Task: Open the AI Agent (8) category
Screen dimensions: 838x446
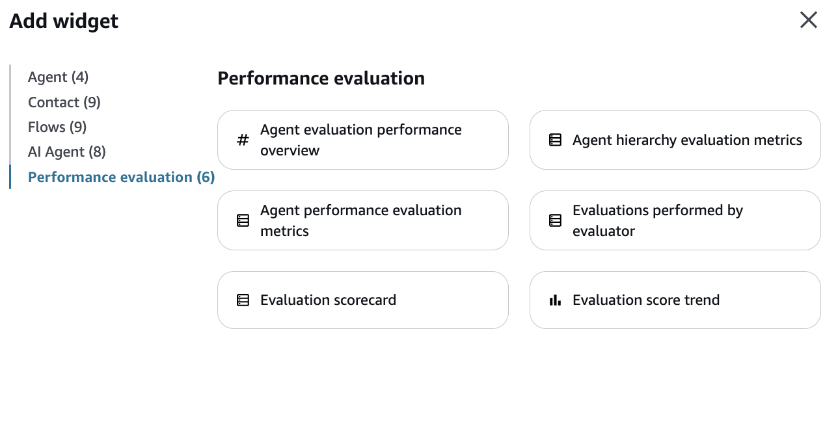Action: click(66, 151)
